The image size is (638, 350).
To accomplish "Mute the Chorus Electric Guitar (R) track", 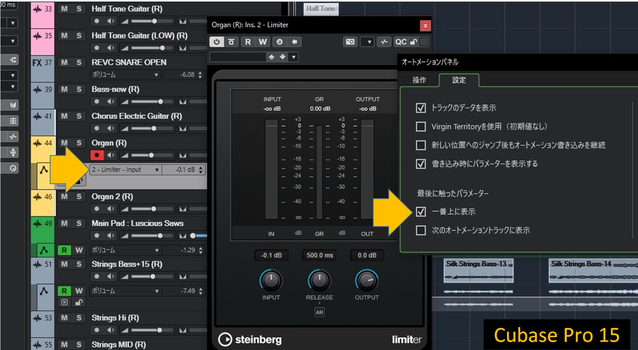I will pos(65,116).
